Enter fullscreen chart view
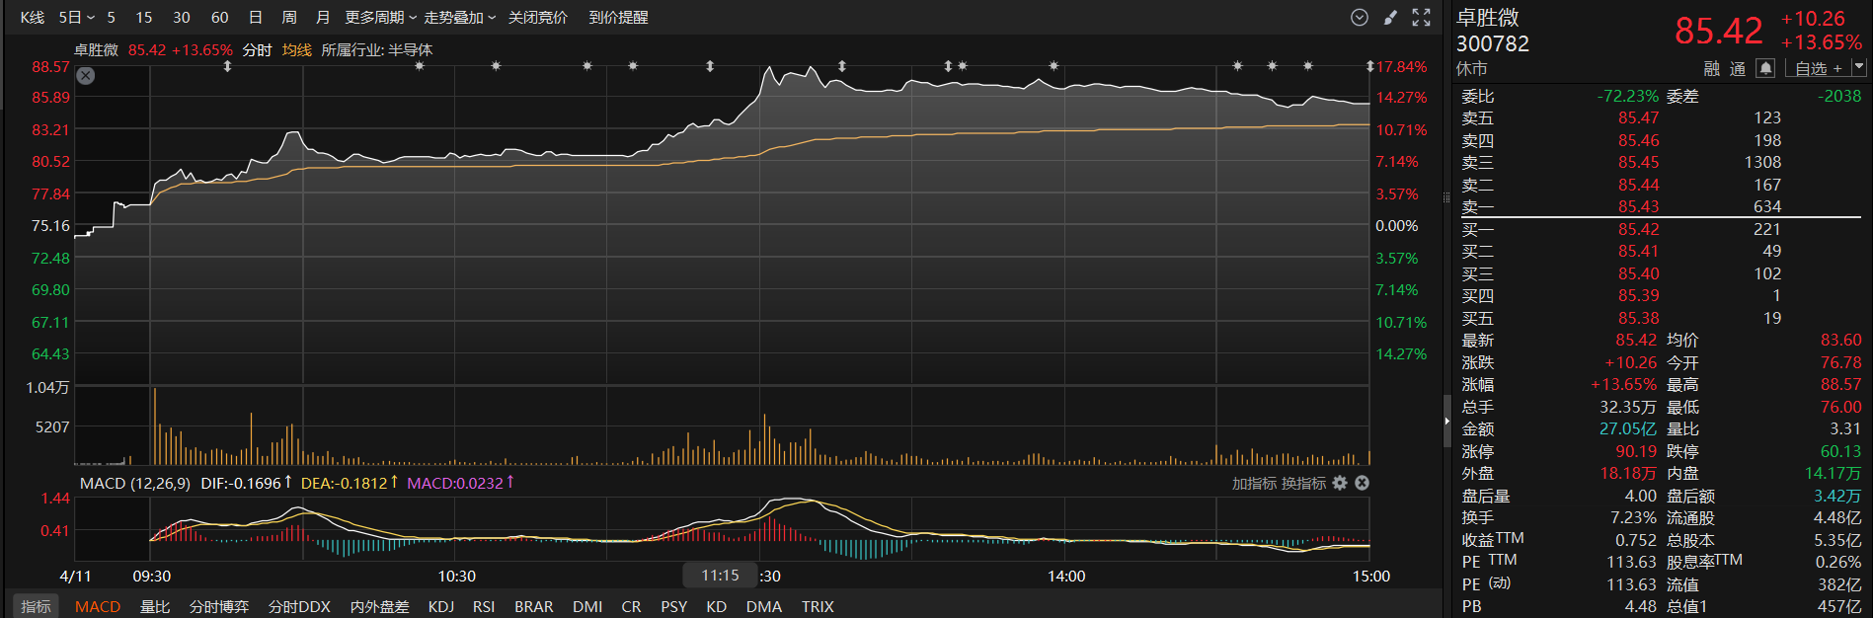Screen dimensions: 1873x618 point(1421,18)
